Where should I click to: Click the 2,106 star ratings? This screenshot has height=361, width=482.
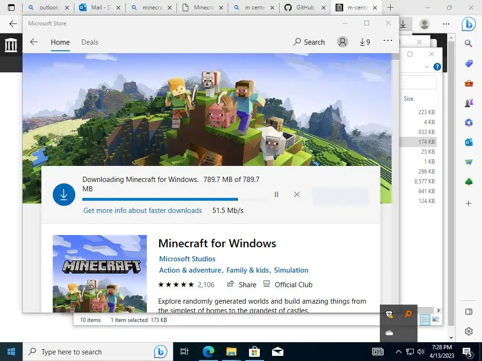click(x=186, y=284)
